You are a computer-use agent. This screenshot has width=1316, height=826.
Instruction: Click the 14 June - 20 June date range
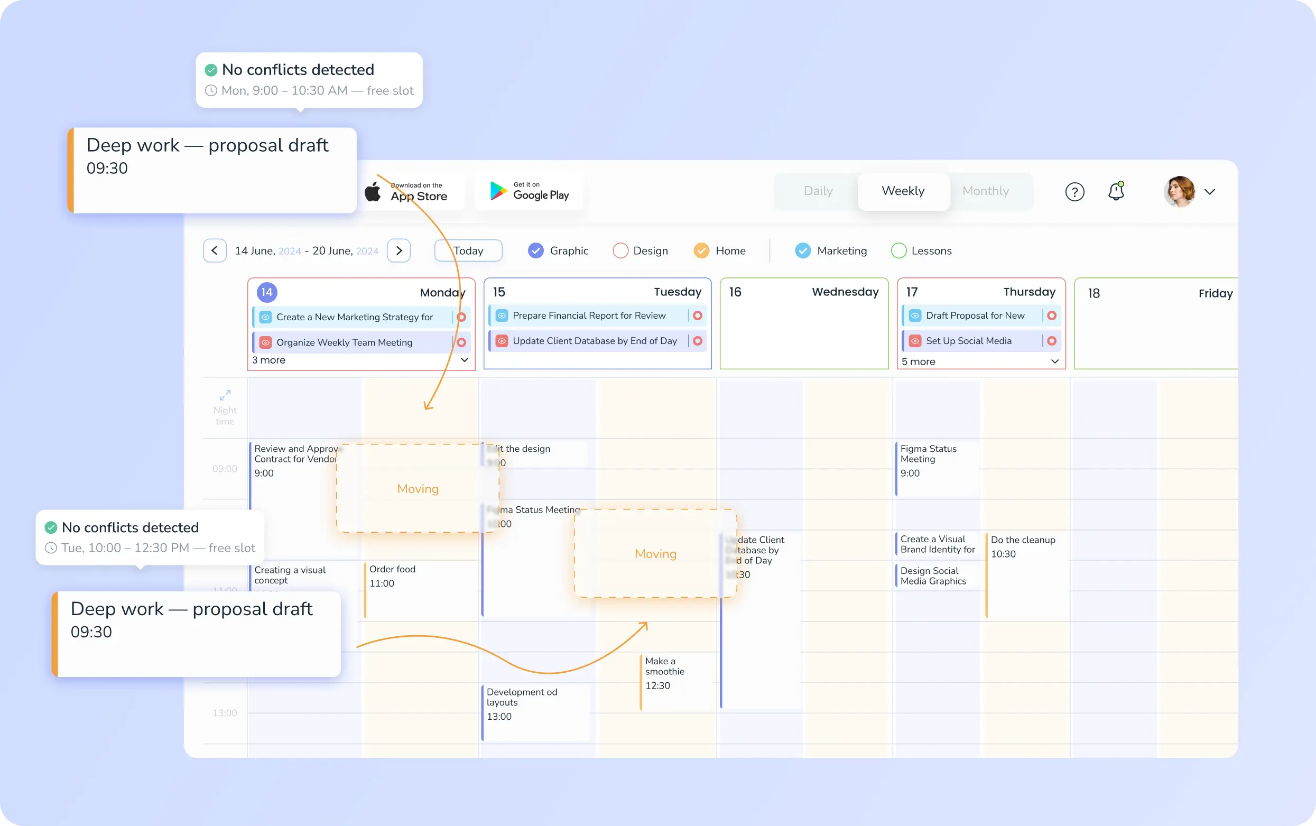point(307,250)
